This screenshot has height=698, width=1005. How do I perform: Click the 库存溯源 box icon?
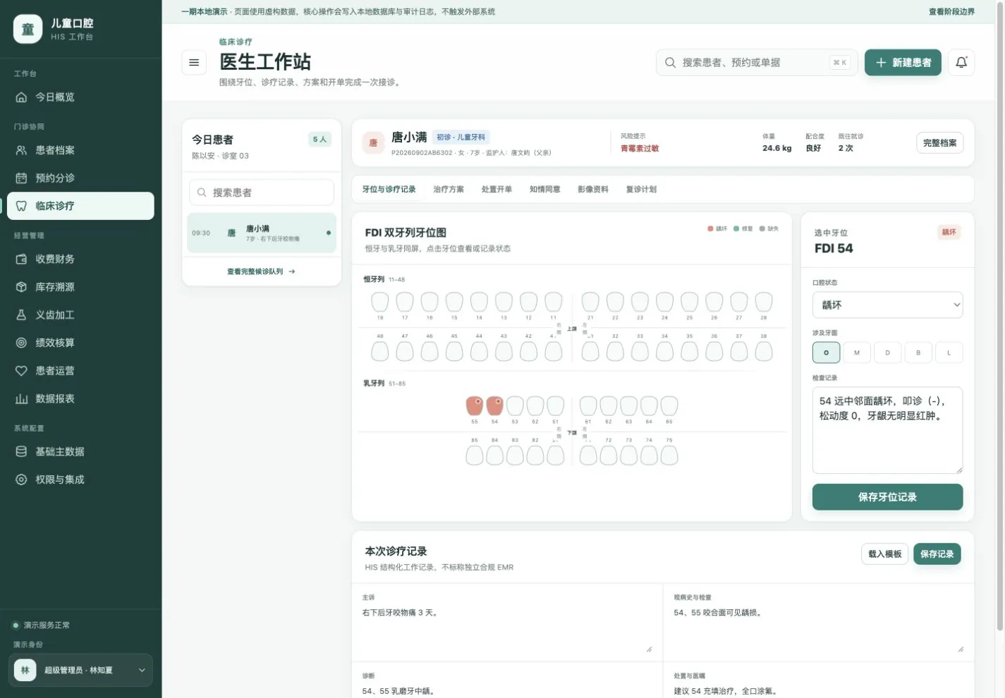click(21, 287)
